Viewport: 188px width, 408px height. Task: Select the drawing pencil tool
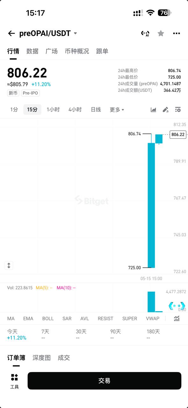165,110
